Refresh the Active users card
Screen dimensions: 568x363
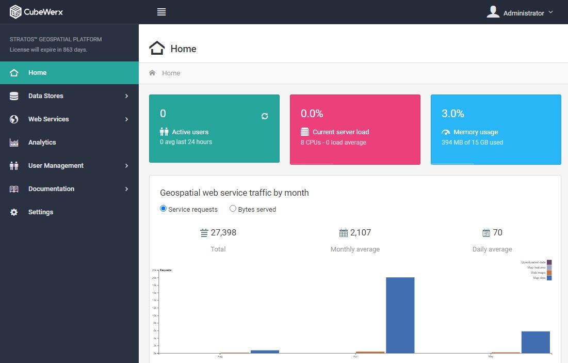[x=265, y=116]
